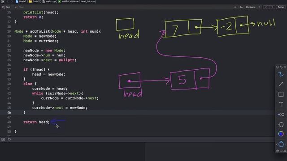Click 'newNode->next = nullptr;' line
The width and height of the screenshot is (287, 161).
pos(50,60)
